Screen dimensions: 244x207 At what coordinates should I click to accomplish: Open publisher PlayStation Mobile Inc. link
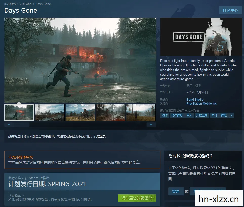coord(202,104)
